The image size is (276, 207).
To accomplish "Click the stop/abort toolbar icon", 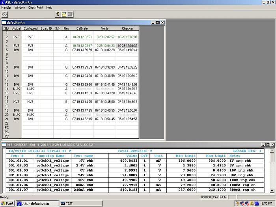I will coord(5,14).
